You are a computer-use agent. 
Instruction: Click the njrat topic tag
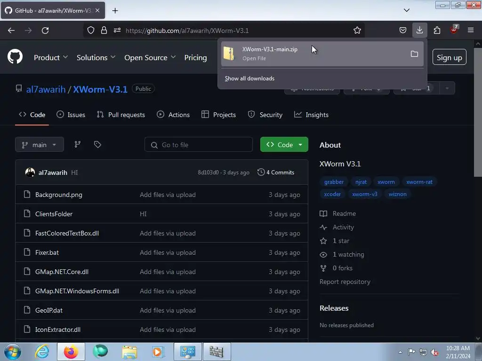361,182
